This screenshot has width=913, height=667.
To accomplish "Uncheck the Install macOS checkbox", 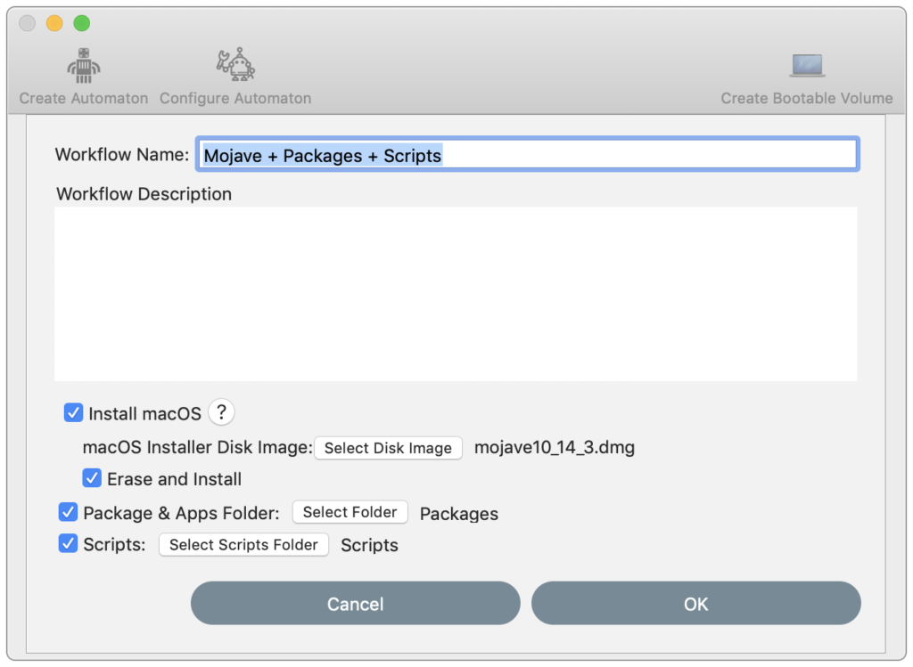I will pyautogui.click(x=73, y=413).
